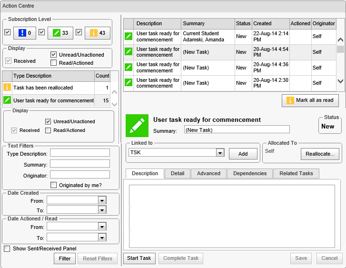Click green pencil icon of 20-Aug-14 2:30 PM row
The image size is (346, 268).
pyautogui.click(x=129, y=82)
